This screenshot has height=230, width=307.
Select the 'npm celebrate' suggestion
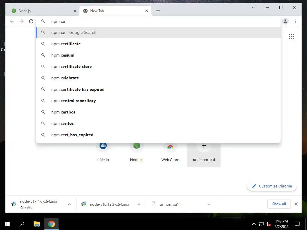tap(158, 78)
